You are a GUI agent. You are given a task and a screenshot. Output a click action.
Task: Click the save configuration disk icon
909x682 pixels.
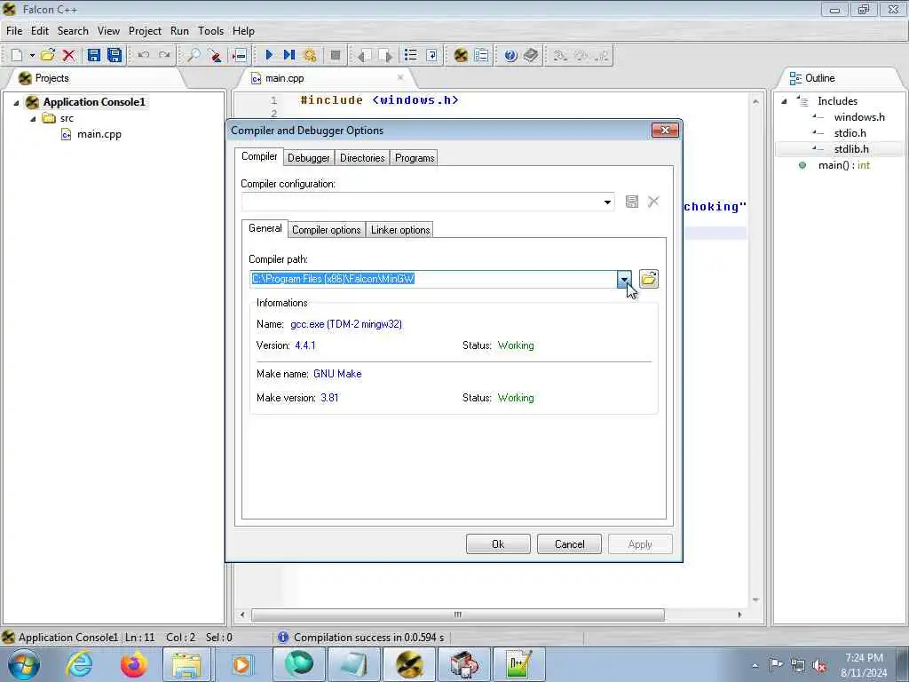point(632,202)
